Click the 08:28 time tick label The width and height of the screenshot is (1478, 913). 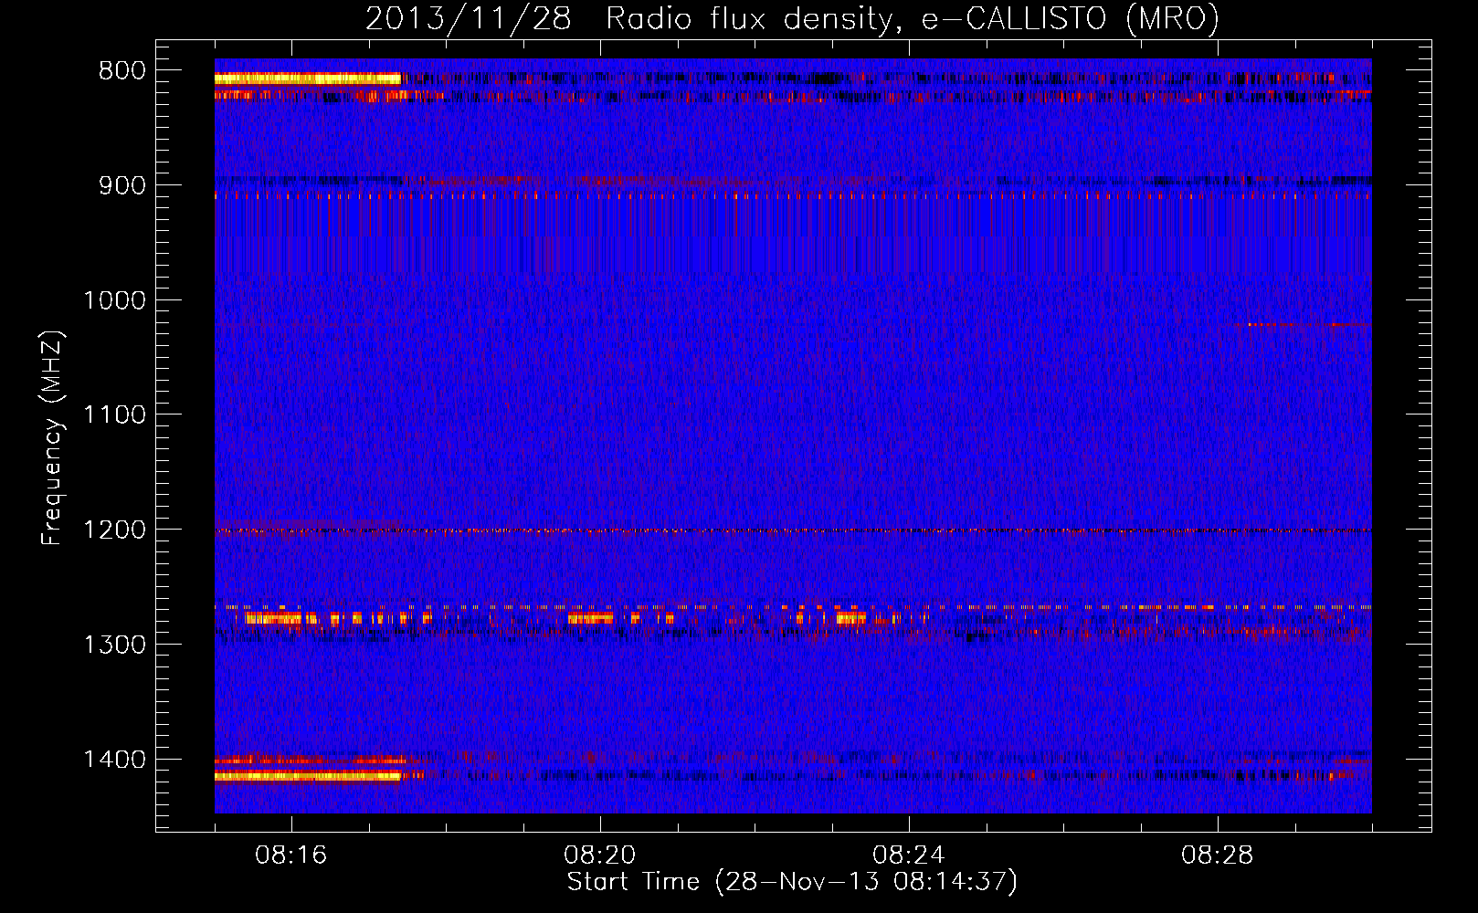pos(1218,855)
